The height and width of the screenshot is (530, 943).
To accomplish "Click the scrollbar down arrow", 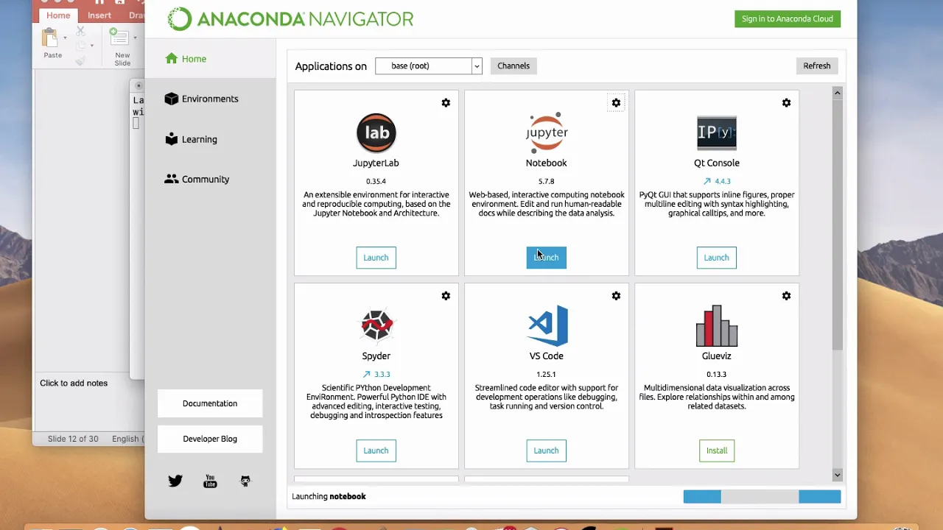I will point(837,476).
